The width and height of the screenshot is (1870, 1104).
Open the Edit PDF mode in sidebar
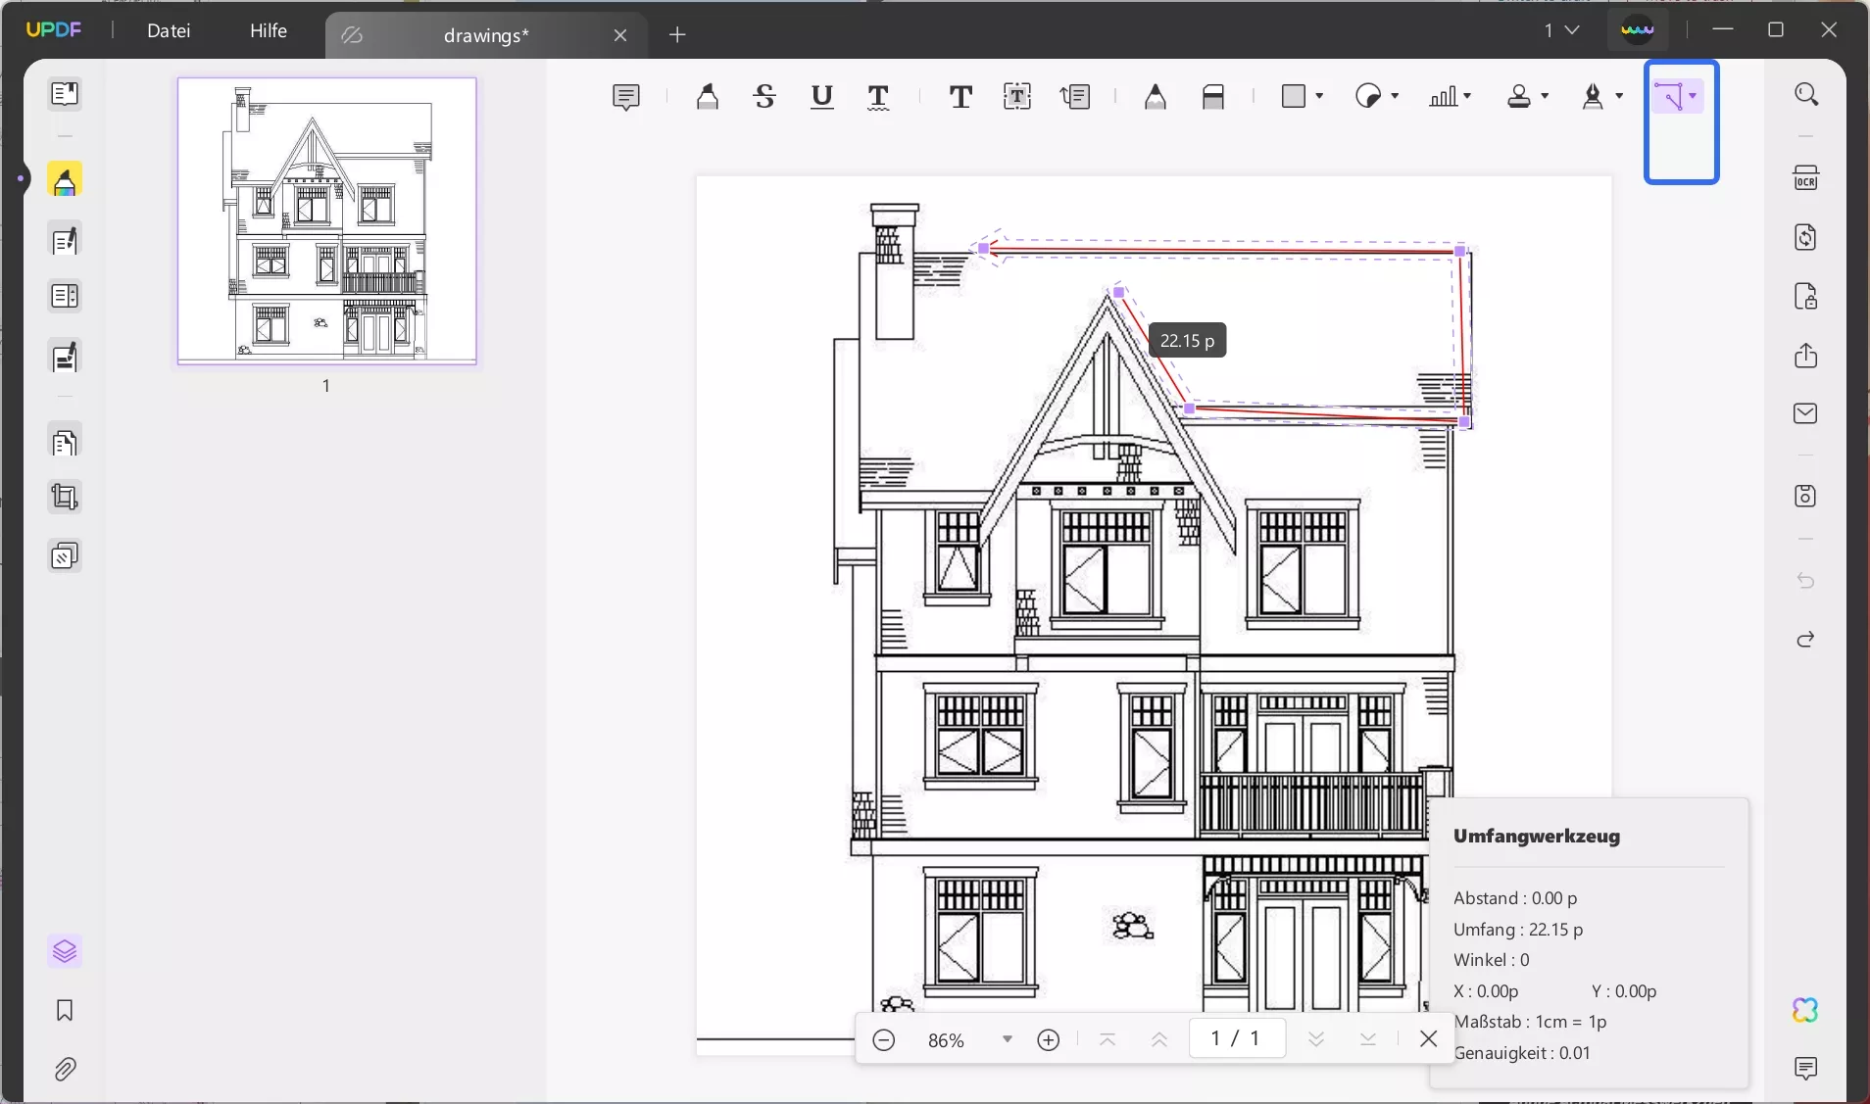pos(65,241)
